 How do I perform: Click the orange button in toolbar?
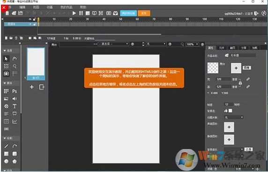point(144,13)
